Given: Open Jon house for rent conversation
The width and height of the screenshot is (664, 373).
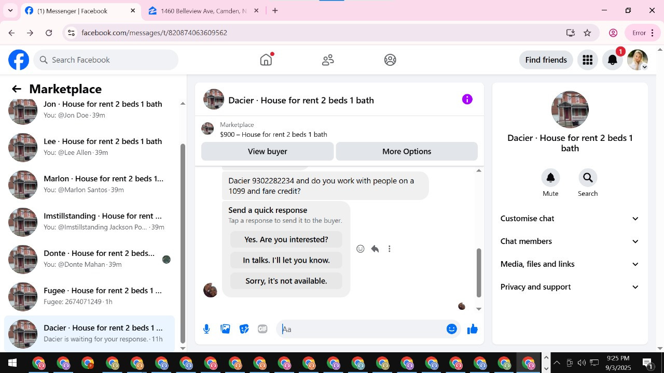Looking at the screenshot, I should pyautogui.click(x=90, y=110).
